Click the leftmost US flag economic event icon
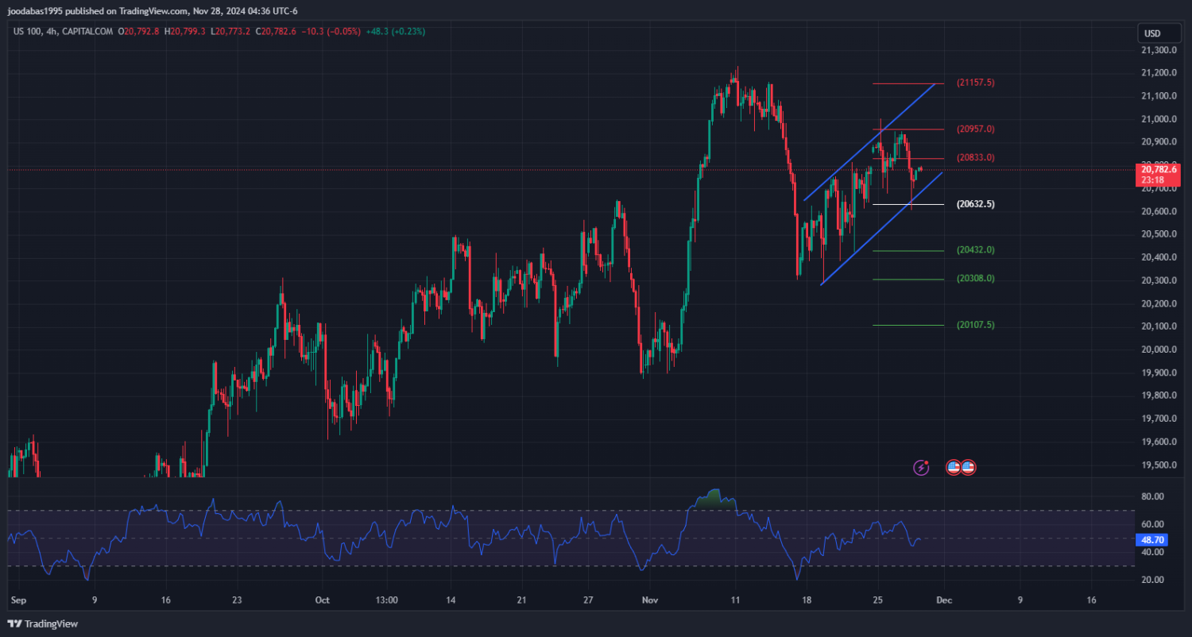 [954, 467]
